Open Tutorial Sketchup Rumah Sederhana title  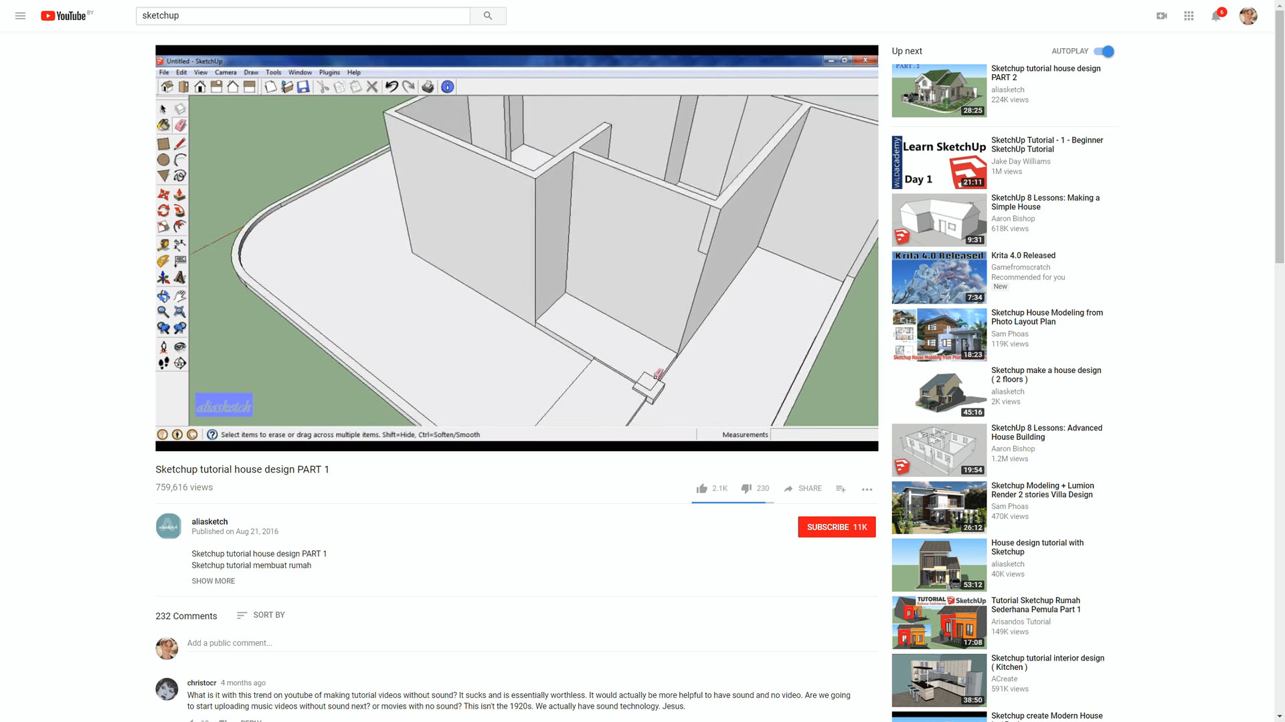[x=1036, y=605]
